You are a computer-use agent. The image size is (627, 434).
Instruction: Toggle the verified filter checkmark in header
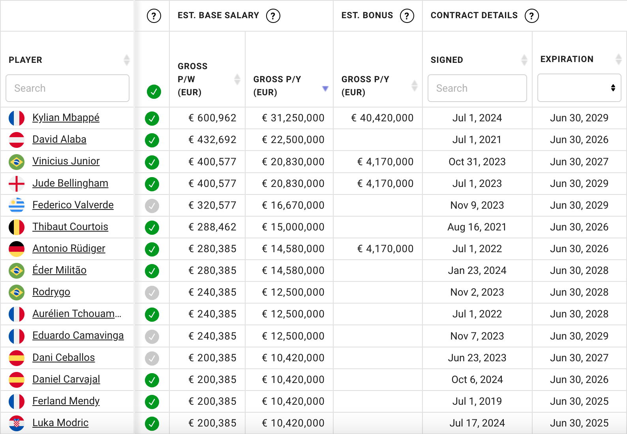click(x=154, y=92)
